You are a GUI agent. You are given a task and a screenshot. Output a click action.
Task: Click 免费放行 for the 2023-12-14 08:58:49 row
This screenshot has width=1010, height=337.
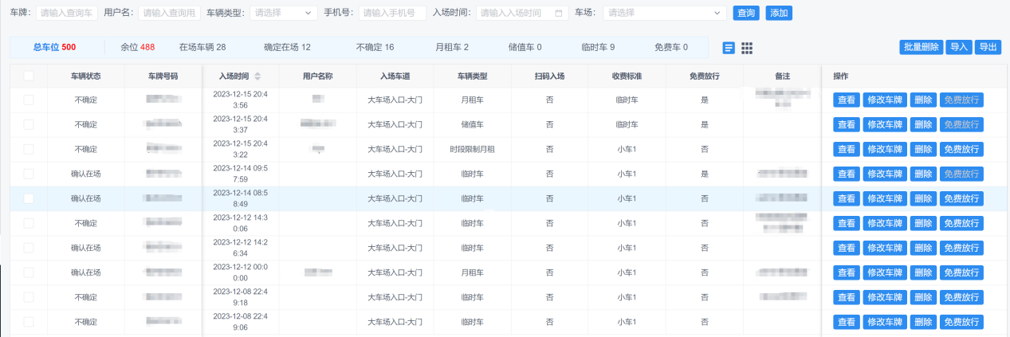tap(961, 198)
